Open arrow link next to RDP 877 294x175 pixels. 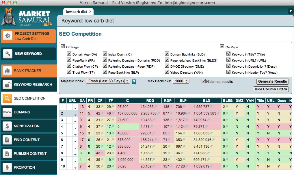[171, 113]
